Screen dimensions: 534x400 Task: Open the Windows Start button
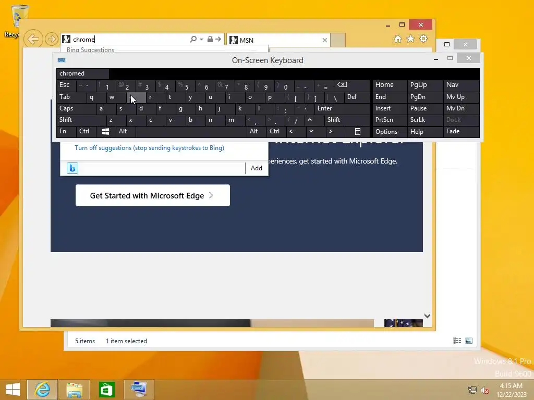pos(13,389)
